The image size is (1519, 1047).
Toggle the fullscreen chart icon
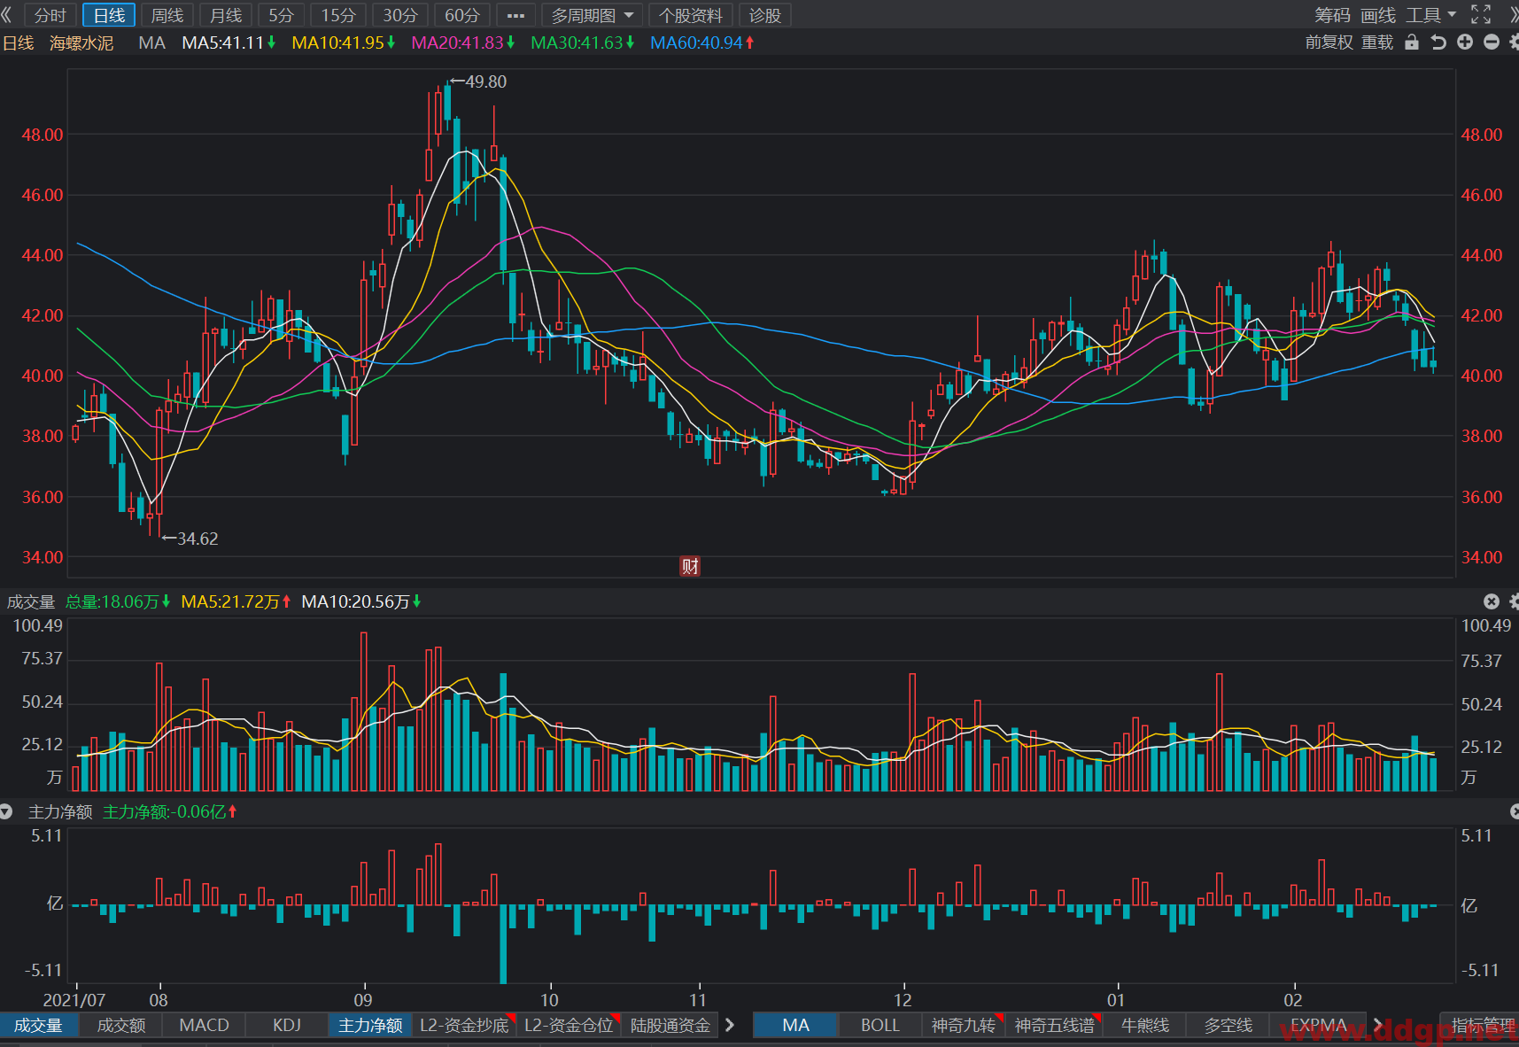click(1481, 15)
